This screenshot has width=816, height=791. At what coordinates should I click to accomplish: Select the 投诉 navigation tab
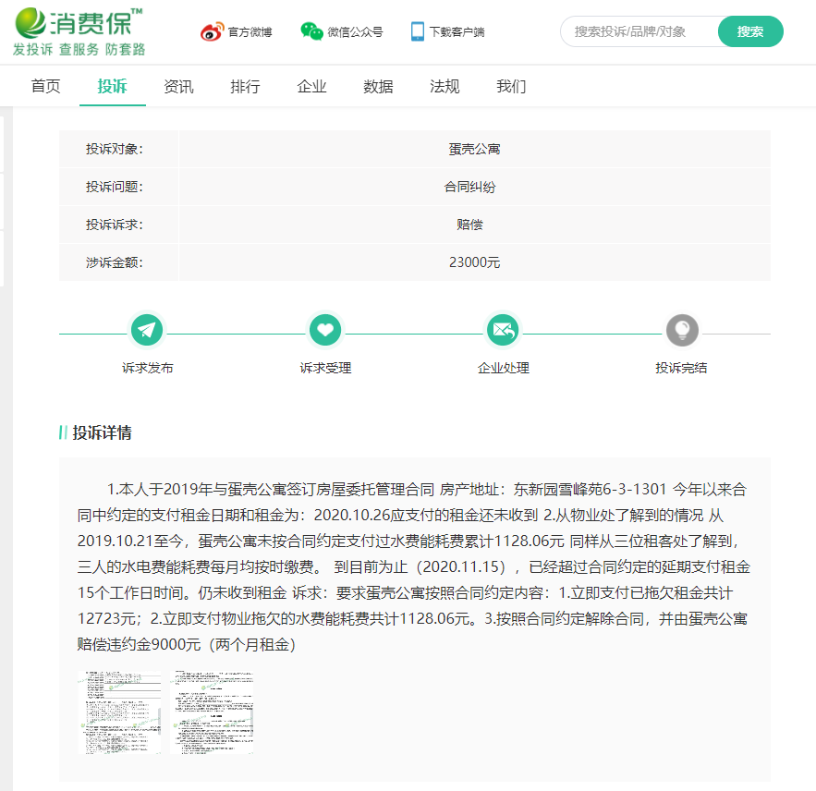(113, 86)
